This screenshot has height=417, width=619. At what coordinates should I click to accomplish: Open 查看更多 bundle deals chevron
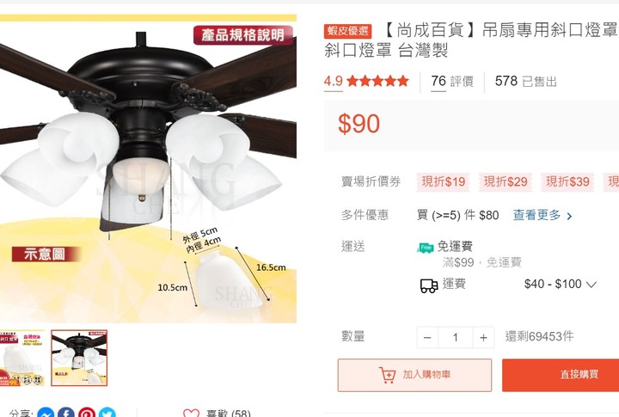point(569,216)
